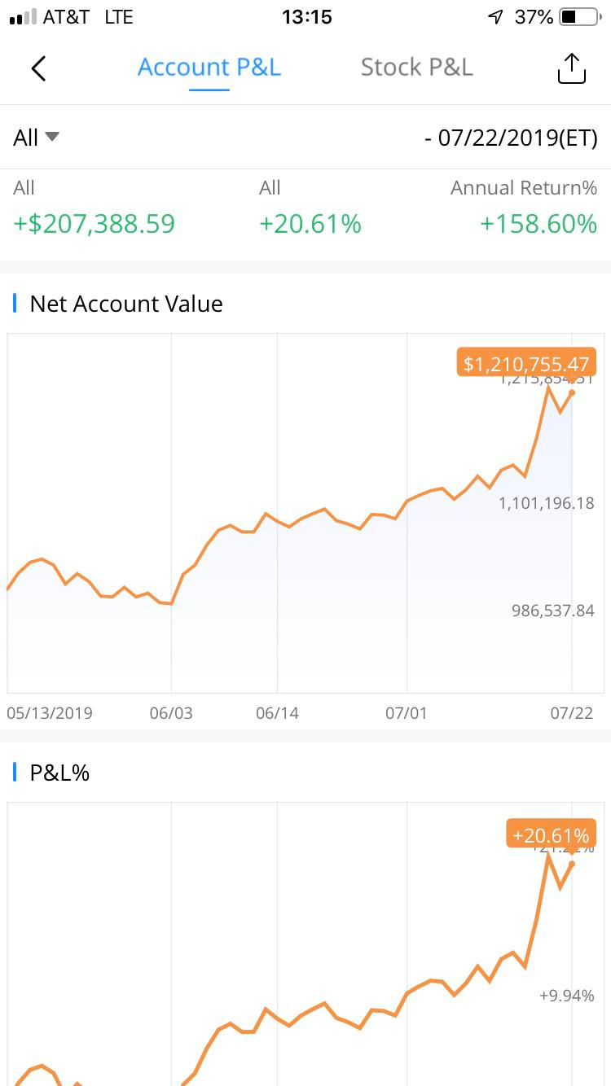Tap the location arrow status icon
The height and width of the screenshot is (1086, 611).
click(x=495, y=17)
